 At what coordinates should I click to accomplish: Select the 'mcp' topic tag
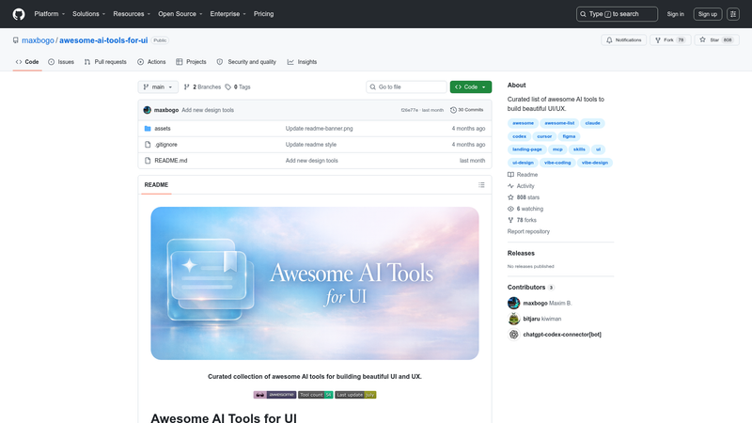point(557,149)
